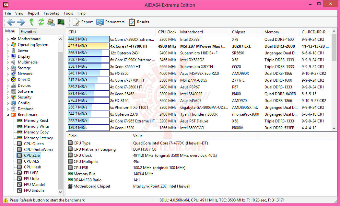The height and width of the screenshot is (206, 340).
Task: Click the Operating System Windows flag icon
Action: pyautogui.click(x=13, y=45)
